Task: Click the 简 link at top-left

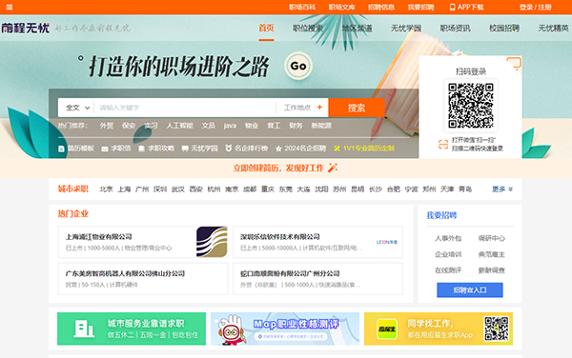Action: click(10, 7)
